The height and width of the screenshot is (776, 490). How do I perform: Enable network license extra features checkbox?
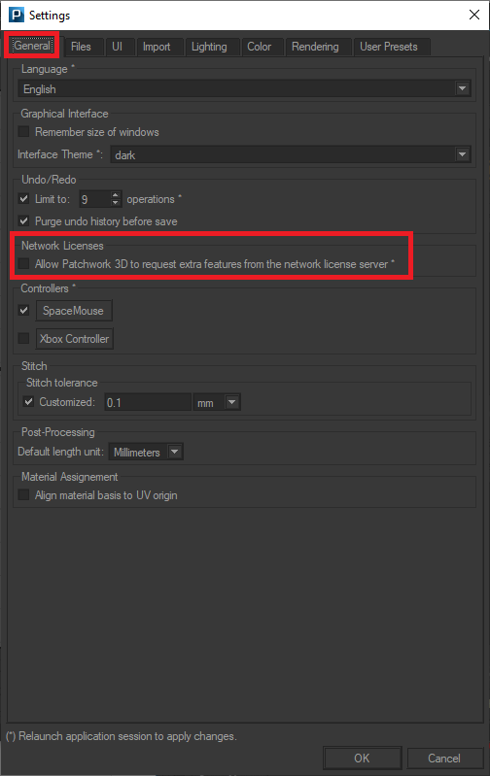pyautogui.click(x=23, y=264)
